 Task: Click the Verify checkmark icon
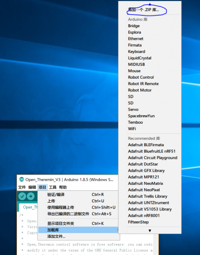pos(22,196)
